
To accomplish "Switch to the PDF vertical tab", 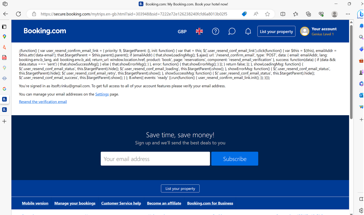I will click(x=4, y=57).
